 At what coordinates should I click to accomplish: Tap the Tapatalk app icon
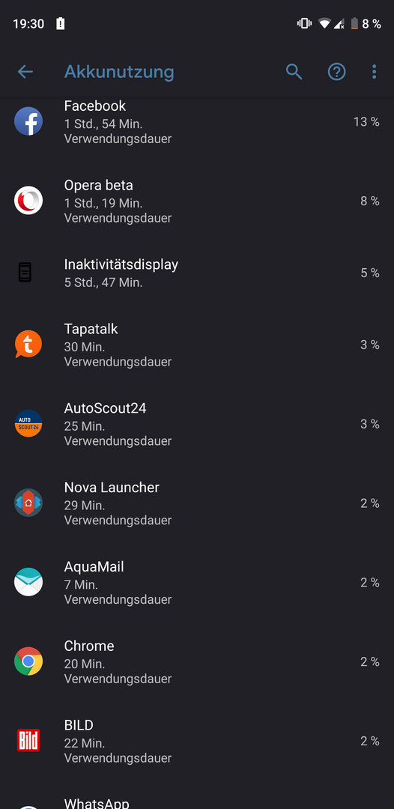tap(28, 344)
